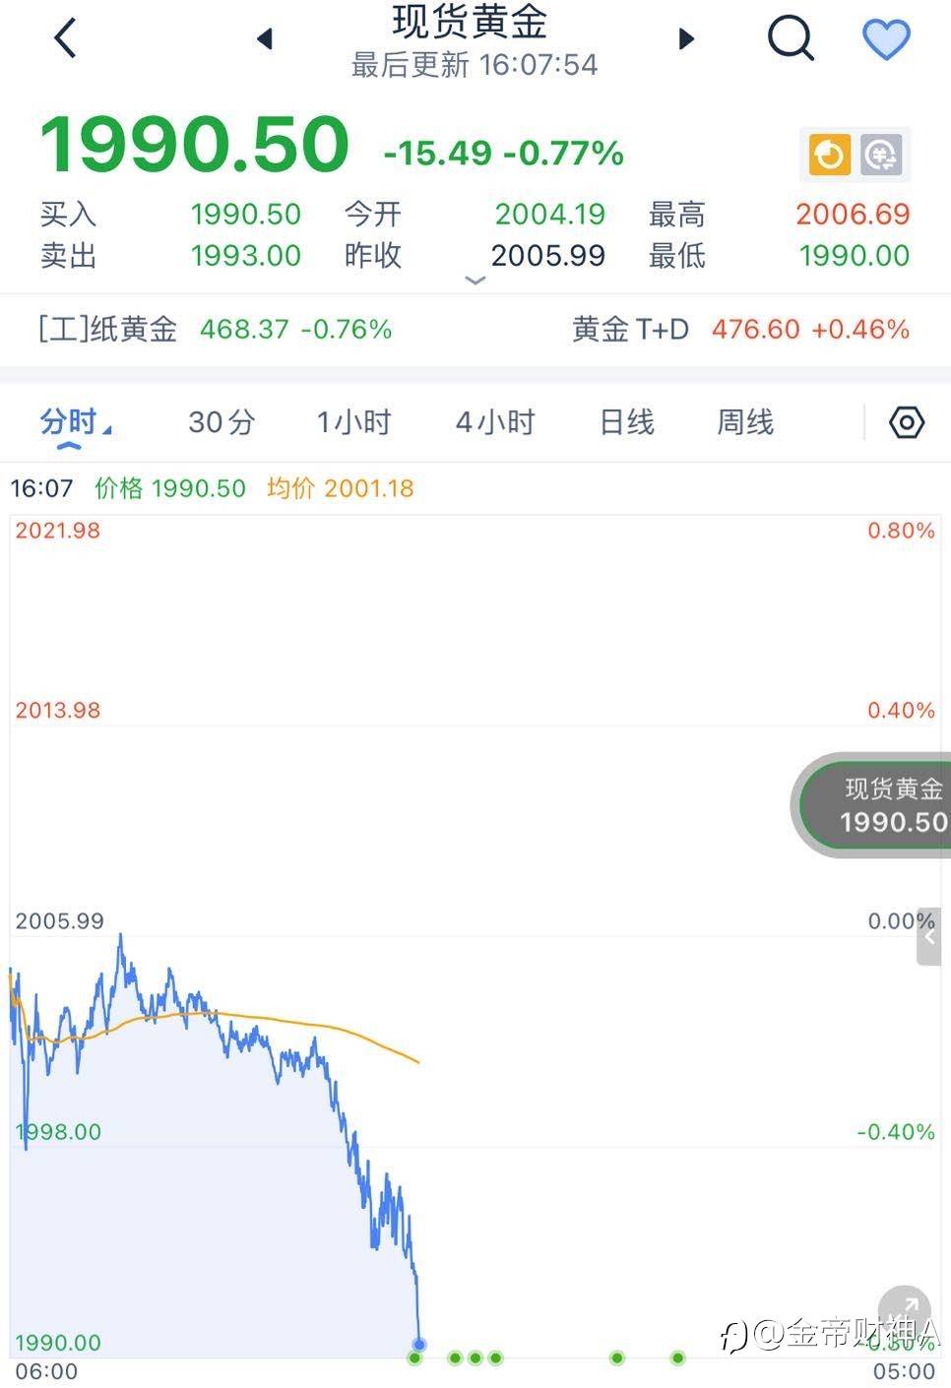
Task: Toggle the heart favorite icon
Action: (x=886, y=39)
